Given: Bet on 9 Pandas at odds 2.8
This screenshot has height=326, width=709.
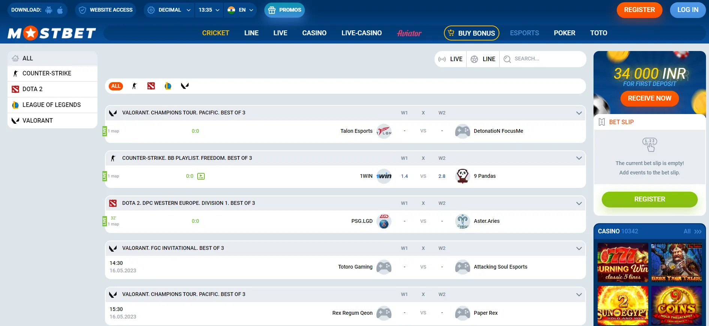Looking at the screenshot, I should click(x=442, y=176).
